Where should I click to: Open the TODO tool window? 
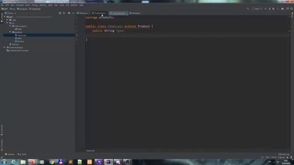pos(22,154)
